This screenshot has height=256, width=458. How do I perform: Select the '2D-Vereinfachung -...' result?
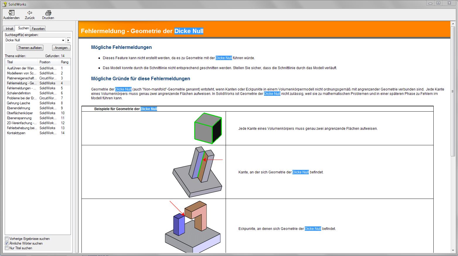[38, 123]
